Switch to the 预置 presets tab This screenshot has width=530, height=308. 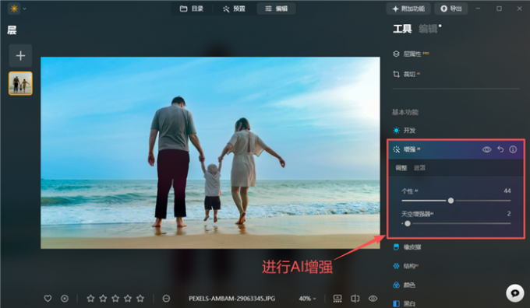(234, 9)
